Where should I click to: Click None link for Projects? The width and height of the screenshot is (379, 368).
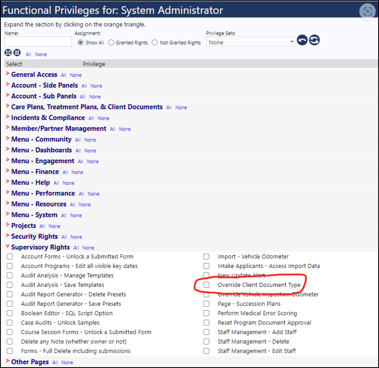tap(54, 226)
